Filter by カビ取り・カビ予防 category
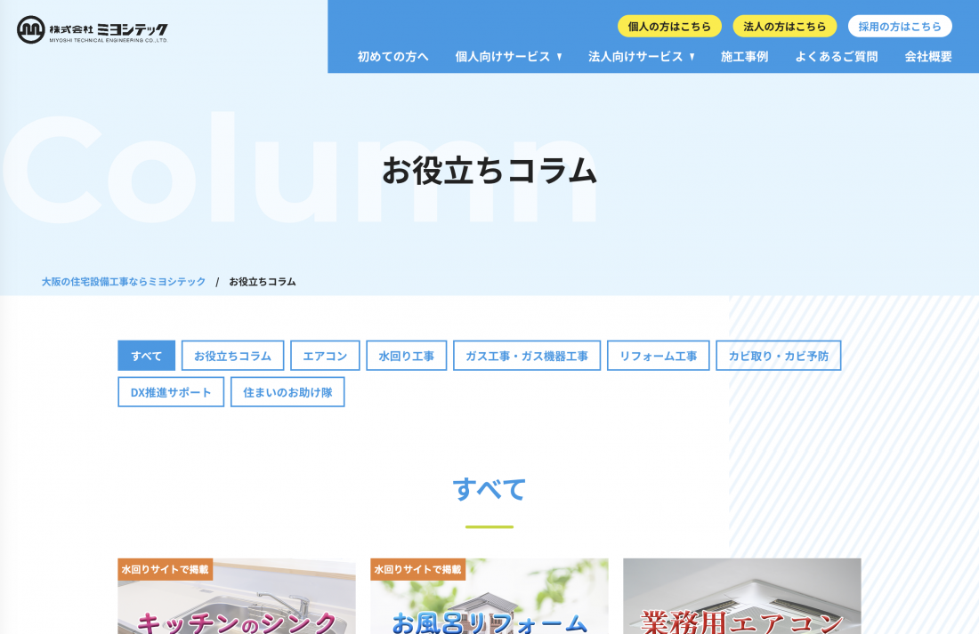Viewport: 979px width, 634px height. point(779,356)
